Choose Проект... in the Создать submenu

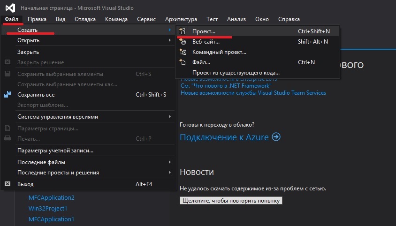258,31
